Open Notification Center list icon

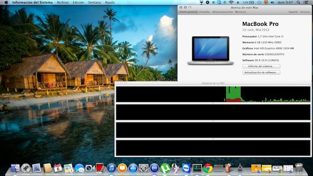[x=306, y=2]
